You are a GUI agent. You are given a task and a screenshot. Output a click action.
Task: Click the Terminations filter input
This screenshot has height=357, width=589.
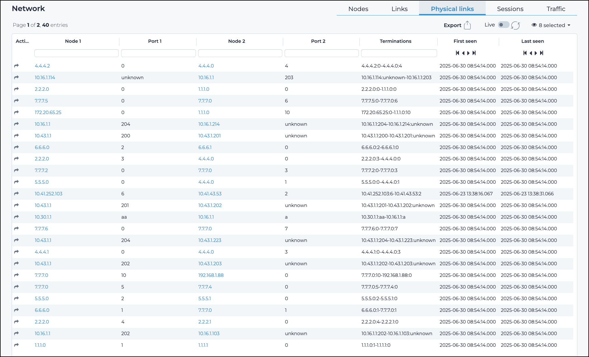399,53
